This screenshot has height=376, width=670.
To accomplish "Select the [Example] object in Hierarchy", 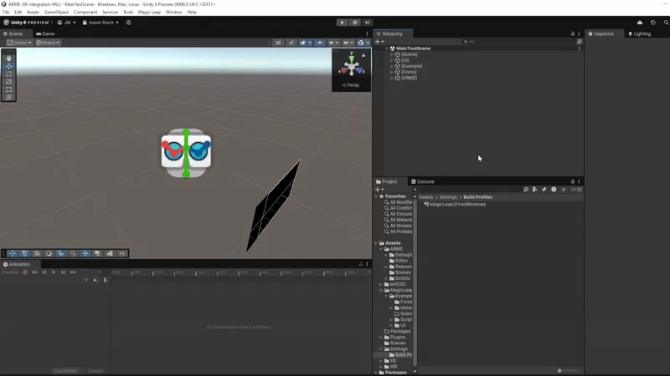I will click(411, 66).
